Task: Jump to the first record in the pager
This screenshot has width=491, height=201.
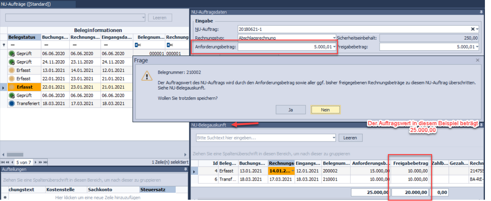Action: pyautogui.click(x=3, y=162)
